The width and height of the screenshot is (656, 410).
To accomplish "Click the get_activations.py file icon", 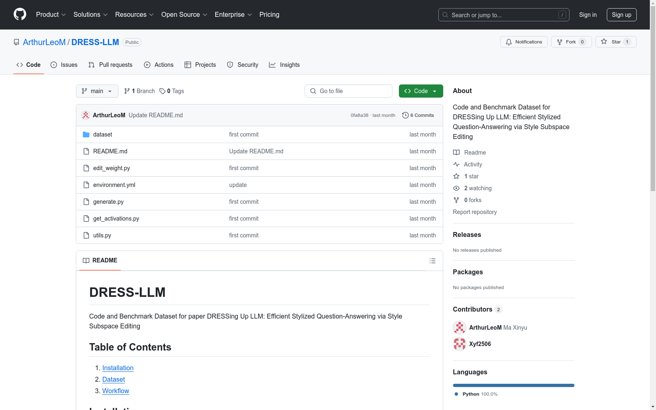I will point(86,219).
